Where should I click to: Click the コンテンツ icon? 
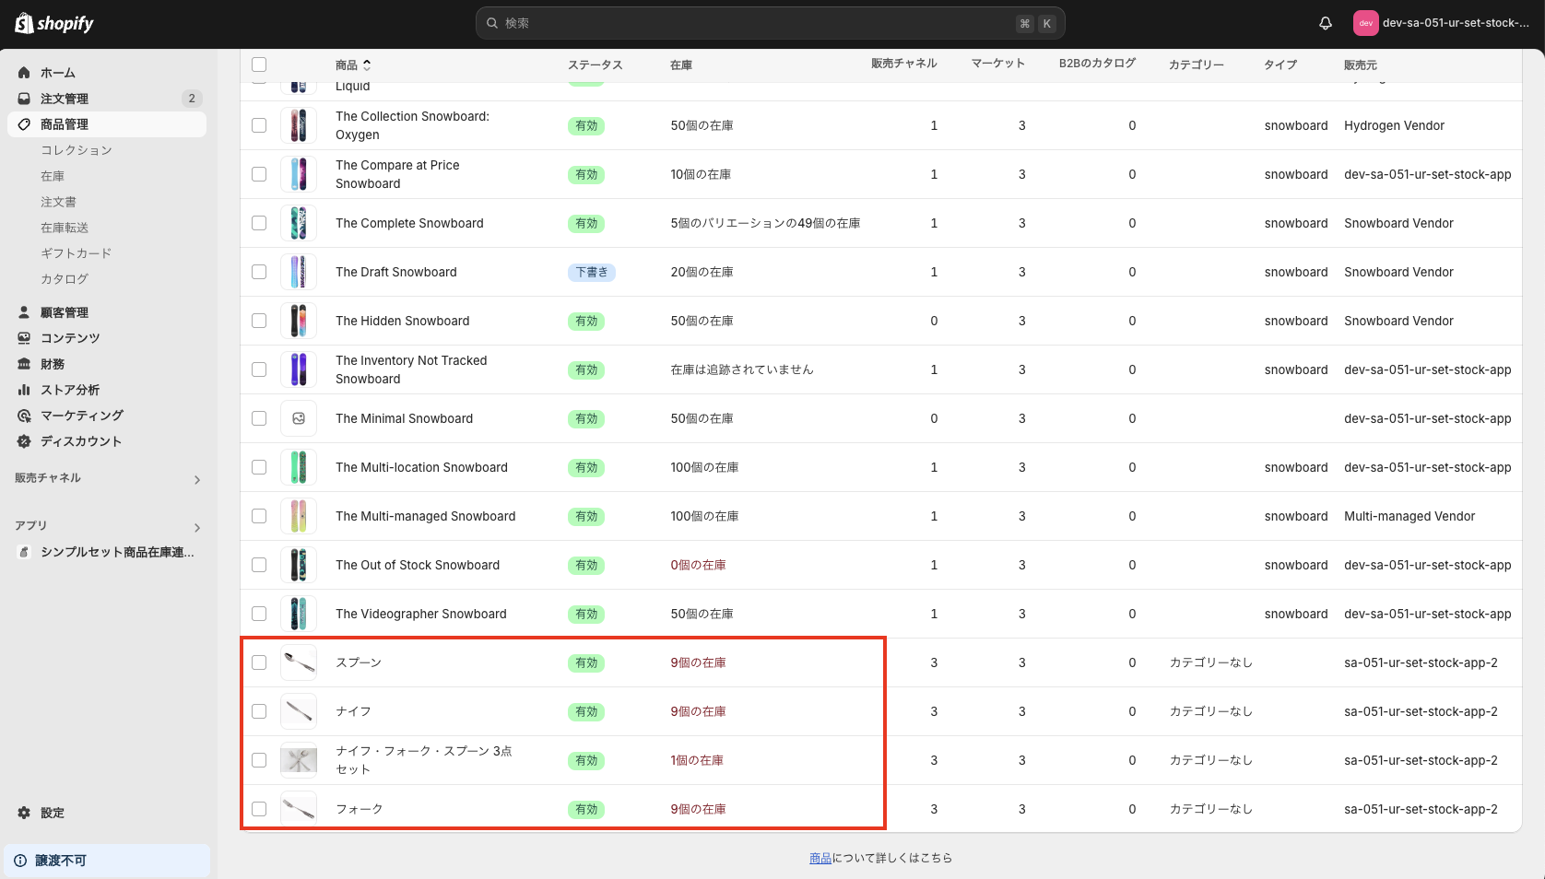coord(24,338)
